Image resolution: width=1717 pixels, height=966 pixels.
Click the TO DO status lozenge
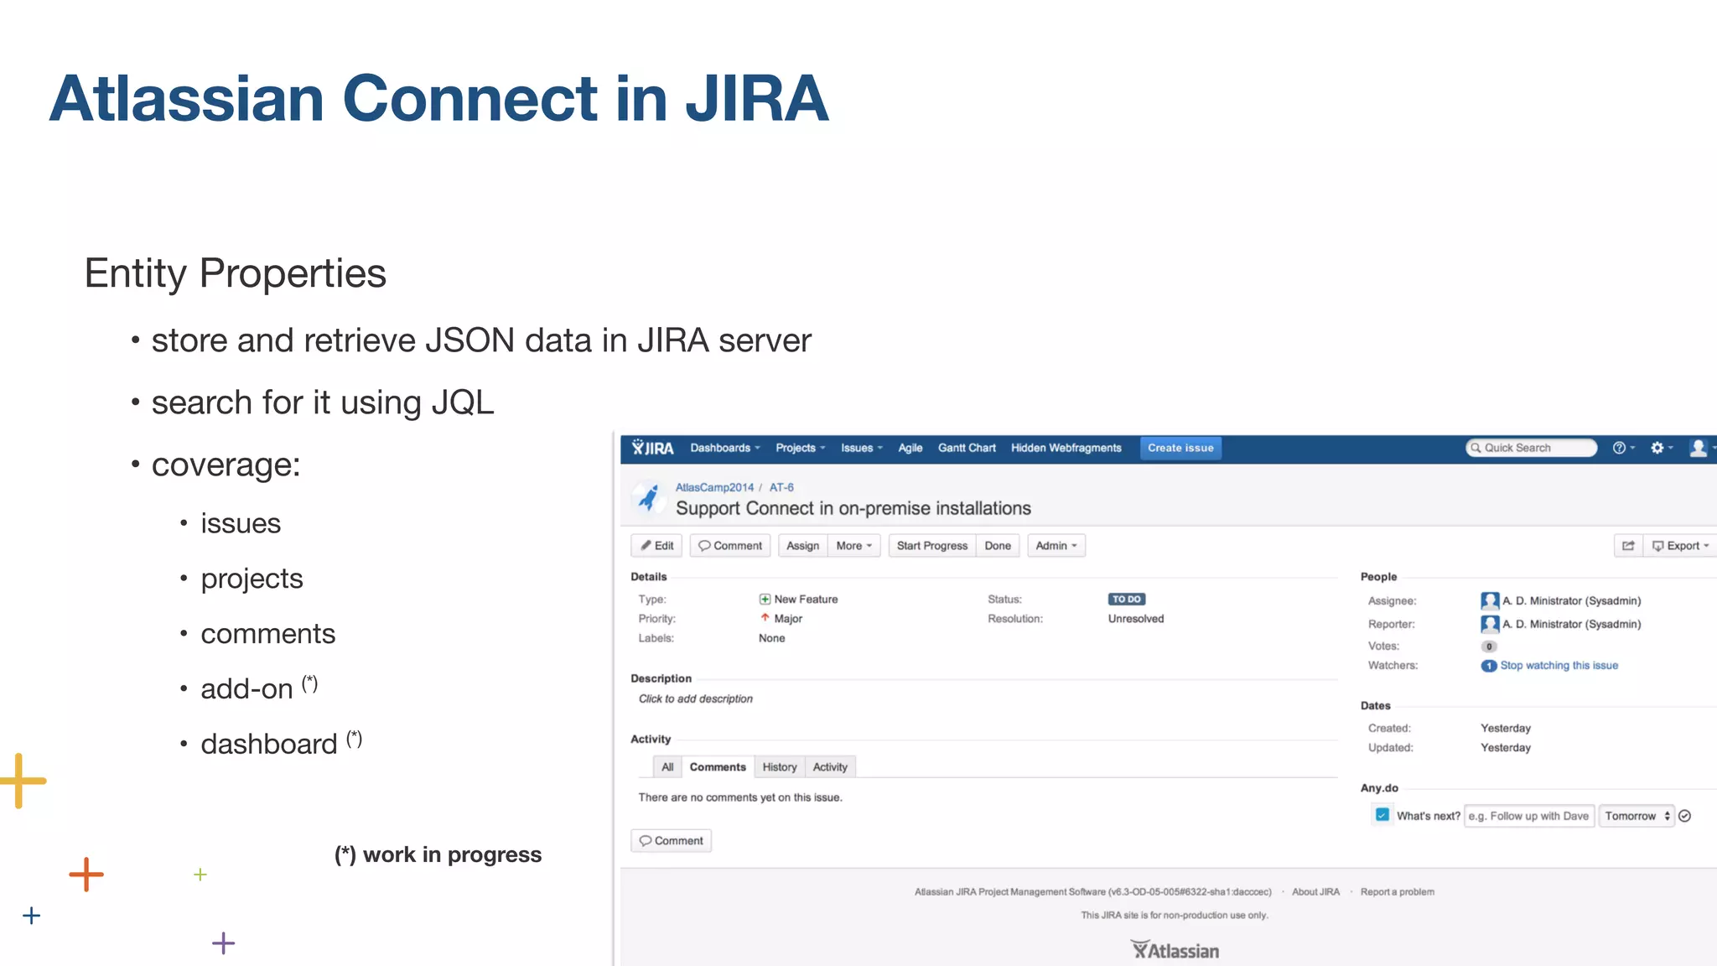pos(1127,600)
